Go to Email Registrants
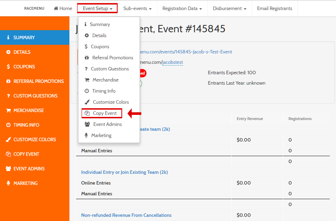The image size is (336, 221). (274, 8)
